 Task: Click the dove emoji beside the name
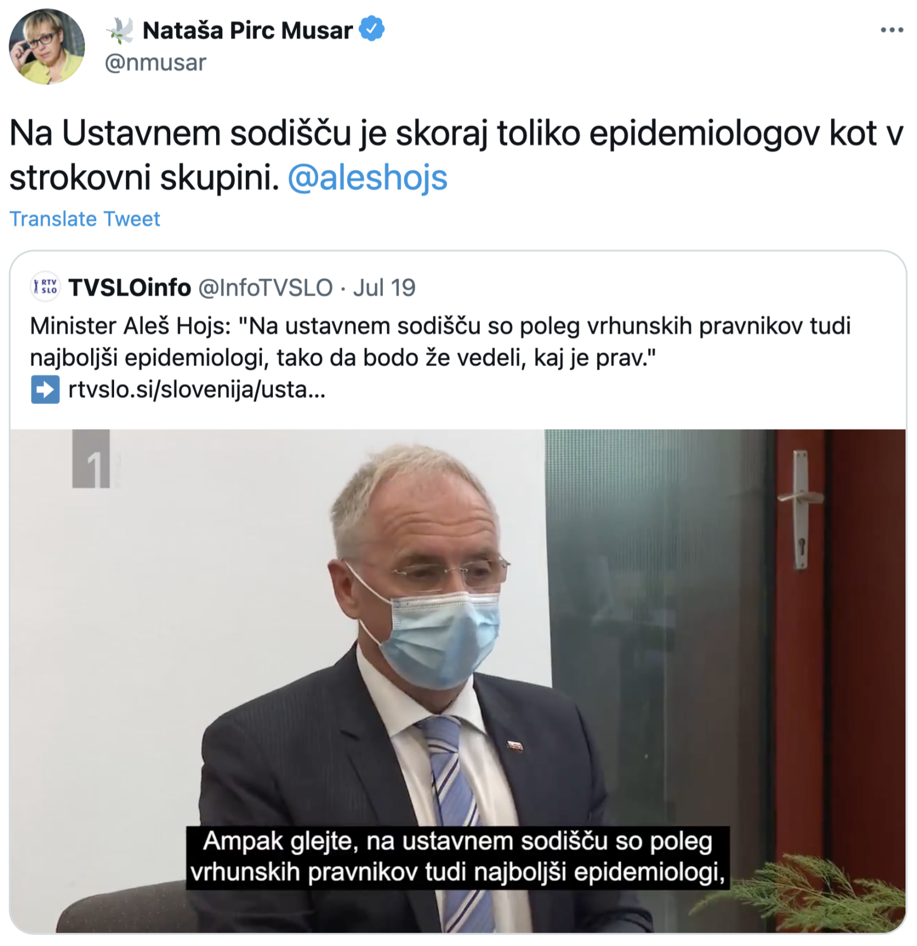[x=120, y=30]
